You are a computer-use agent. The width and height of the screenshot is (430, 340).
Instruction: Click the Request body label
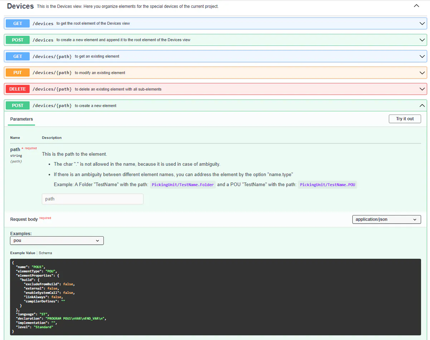24,219
